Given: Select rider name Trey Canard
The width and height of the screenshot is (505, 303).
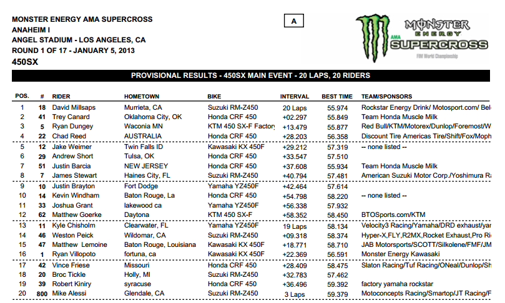Looking at the screenshot, I should click(x=71, y=117).
